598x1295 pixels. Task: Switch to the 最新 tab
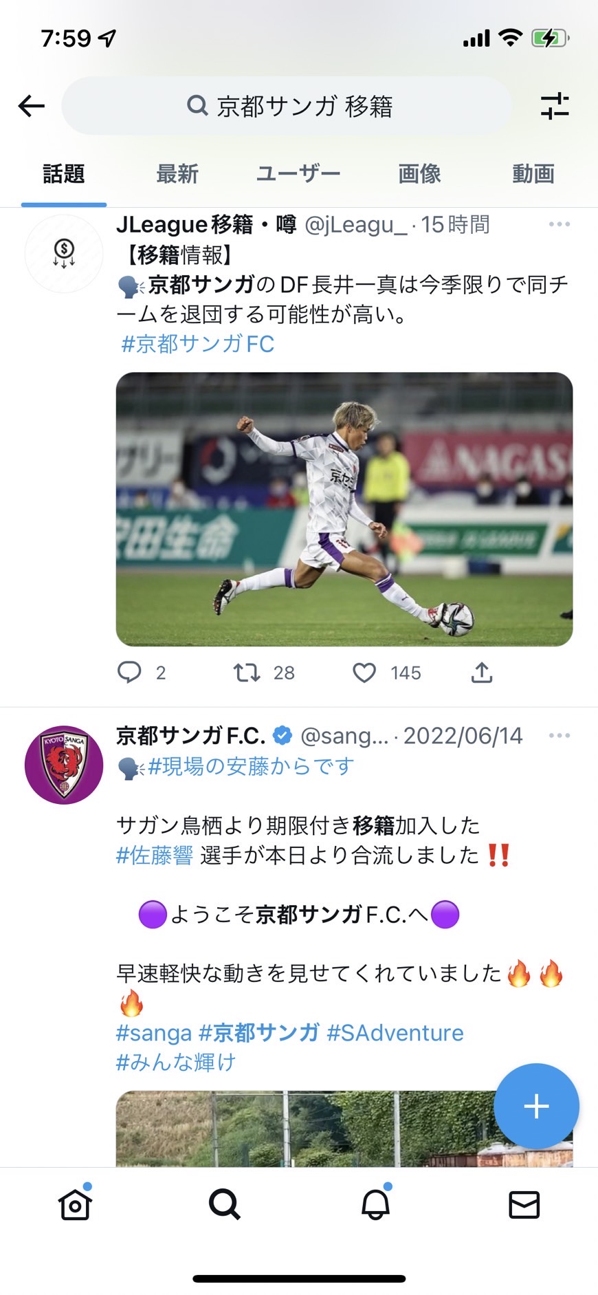pos(177,174)
